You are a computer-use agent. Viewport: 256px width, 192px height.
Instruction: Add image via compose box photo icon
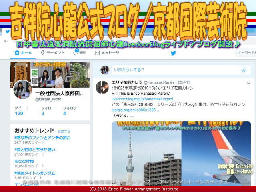pos(244,70)
